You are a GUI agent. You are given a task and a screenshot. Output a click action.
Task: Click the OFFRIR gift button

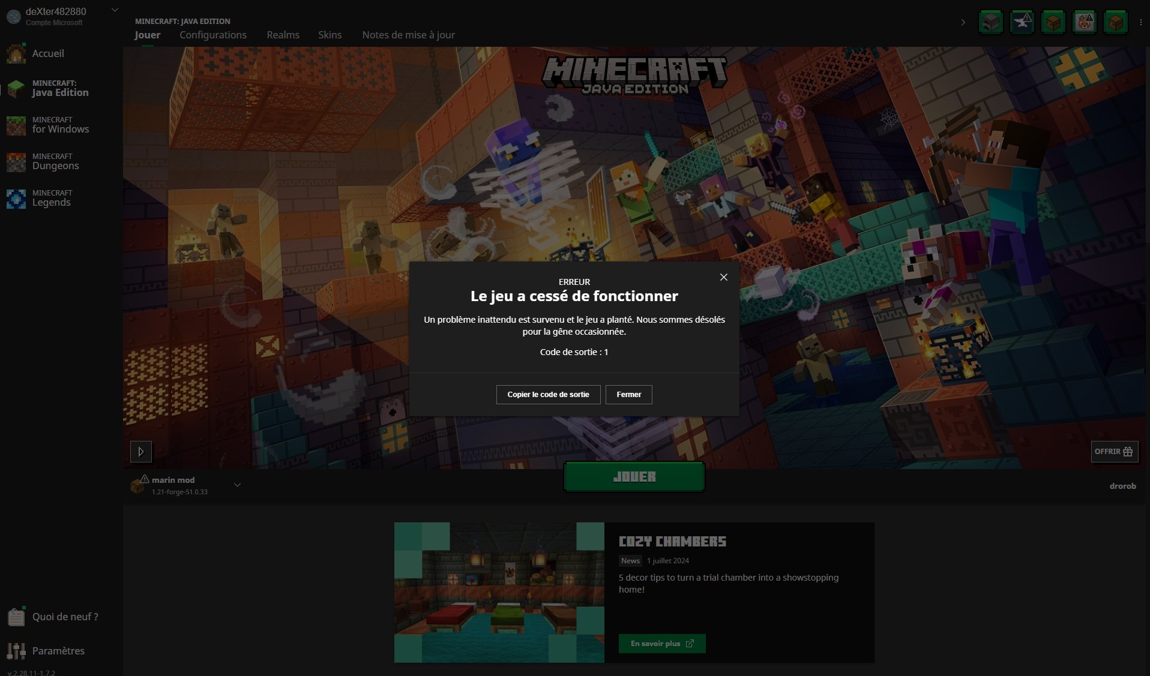tap(1115, 452)
